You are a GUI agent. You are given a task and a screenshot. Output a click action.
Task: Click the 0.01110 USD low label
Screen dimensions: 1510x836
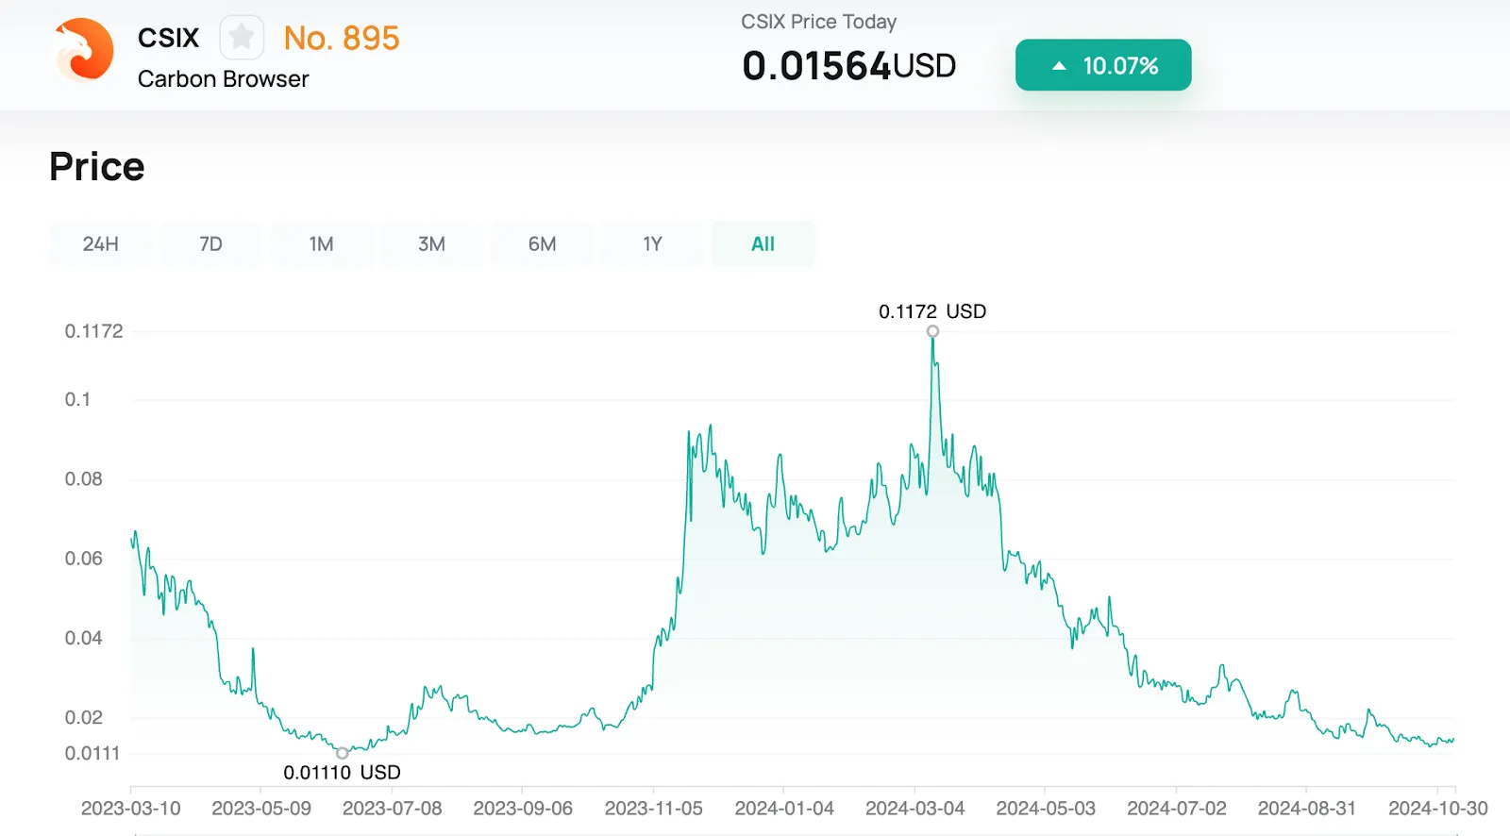343,773
